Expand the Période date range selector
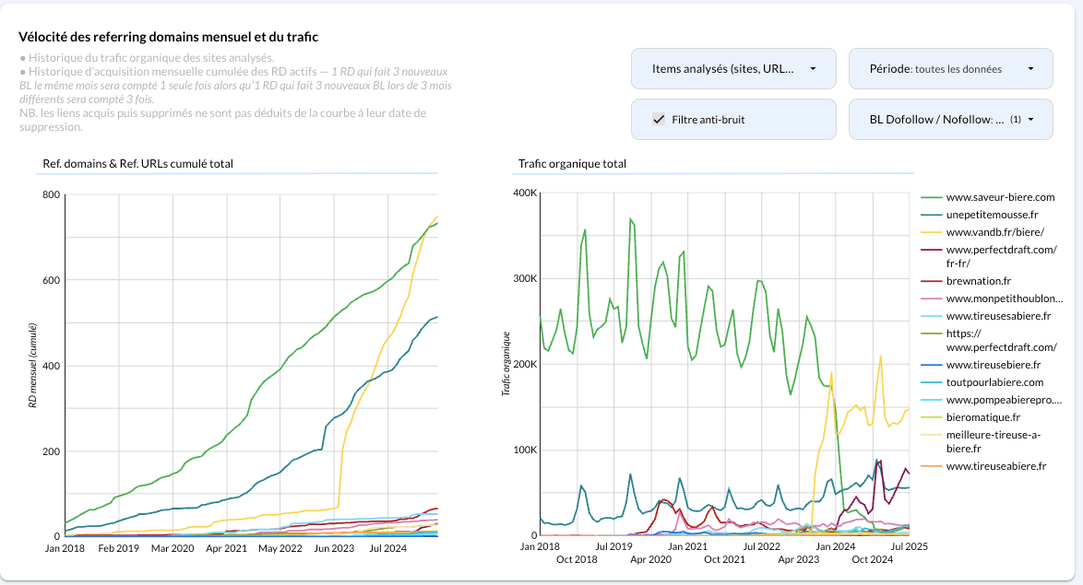This screenshot has width=1083, height=585. 950,68
